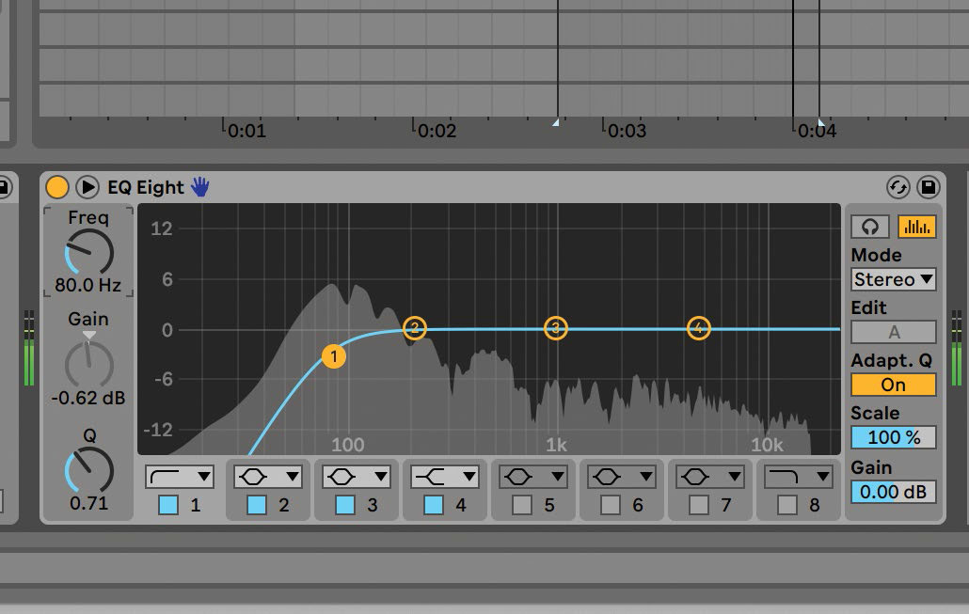969x614 pixels.
Task: Click the 0:02 timeline ruler mark
Action: [437, 131]
